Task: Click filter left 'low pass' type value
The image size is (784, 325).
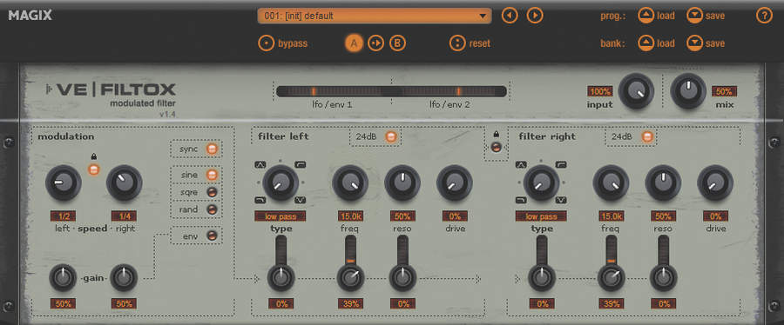Action: 280,216
